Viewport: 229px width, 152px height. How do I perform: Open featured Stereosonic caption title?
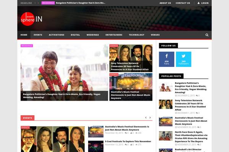pos(131,95)
